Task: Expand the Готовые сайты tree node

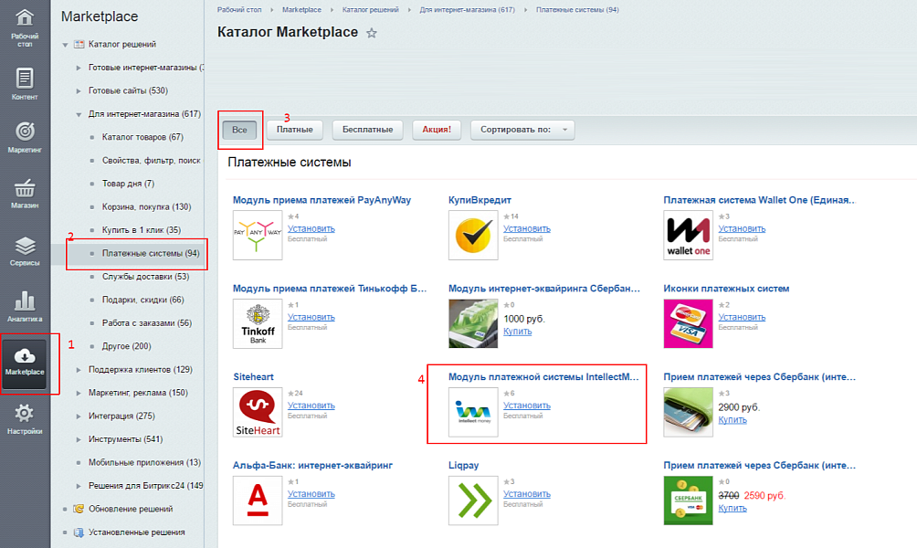Action: coord(79,91)
